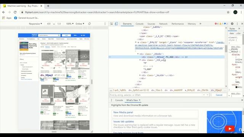The height and width of the screenshot is (137, 244).
Task: Open the Online throttling dropdown
Action: coord(80,24)
